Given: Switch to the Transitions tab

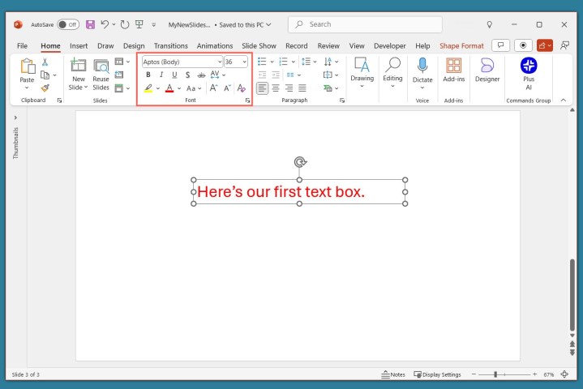Looking at the screenshot, I should (x=170, y=46).
